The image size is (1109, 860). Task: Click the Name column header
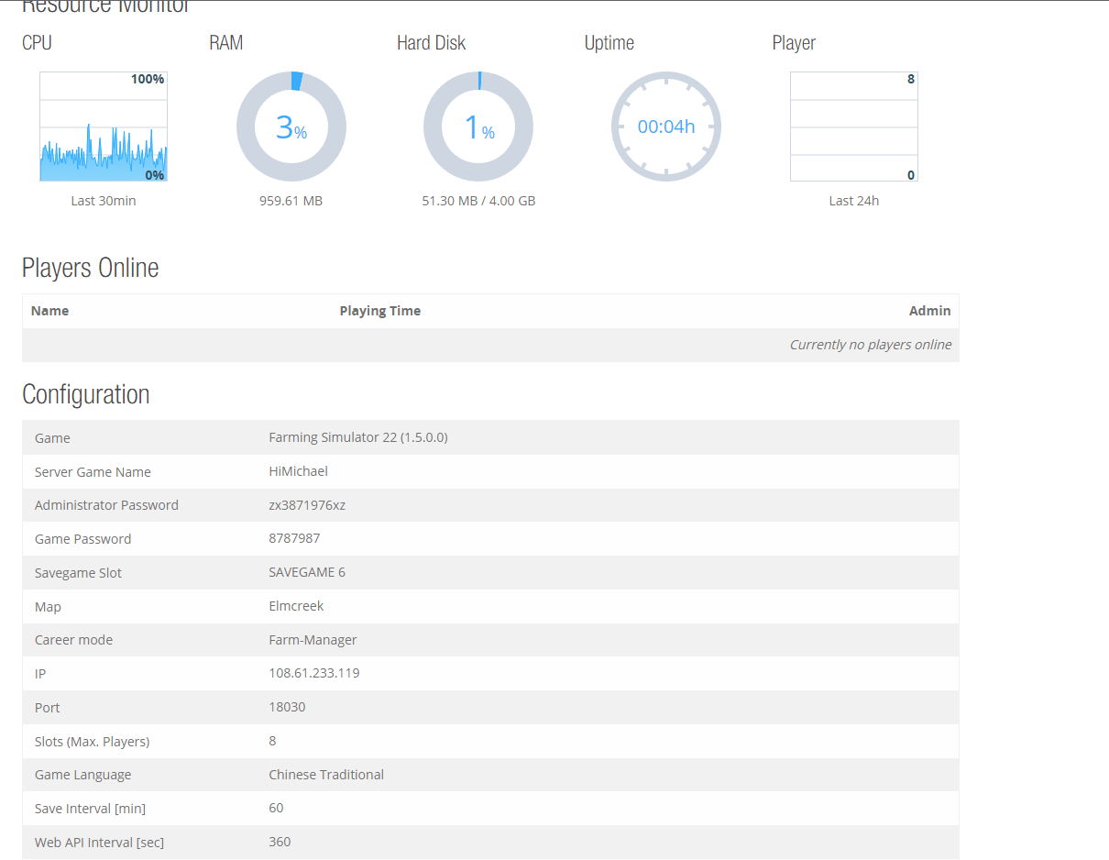click(x=49, y=311)
